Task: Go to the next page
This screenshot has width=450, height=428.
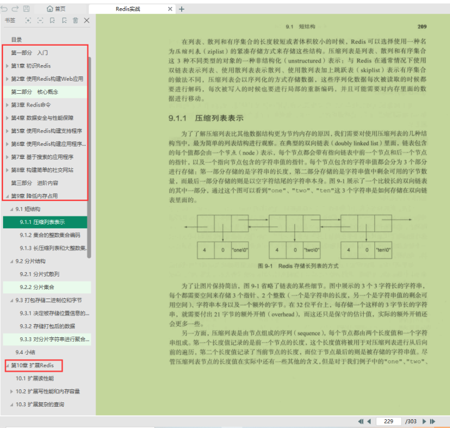Action: click(x=424, y=421)
